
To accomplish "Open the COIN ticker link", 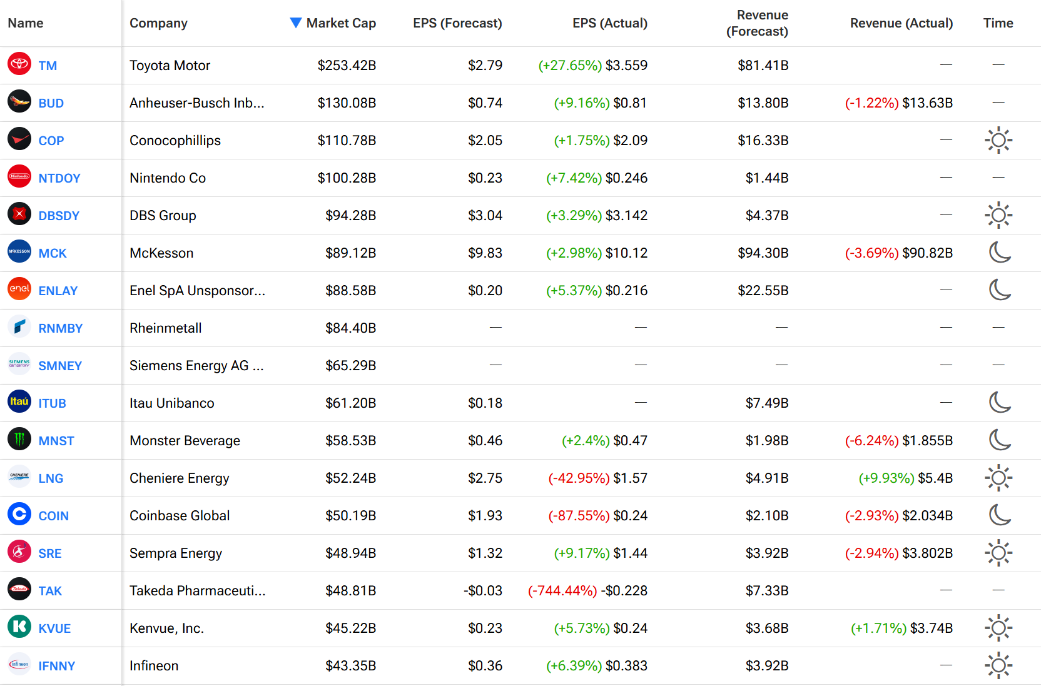I will pyautogui.click(x=54, y=516).
